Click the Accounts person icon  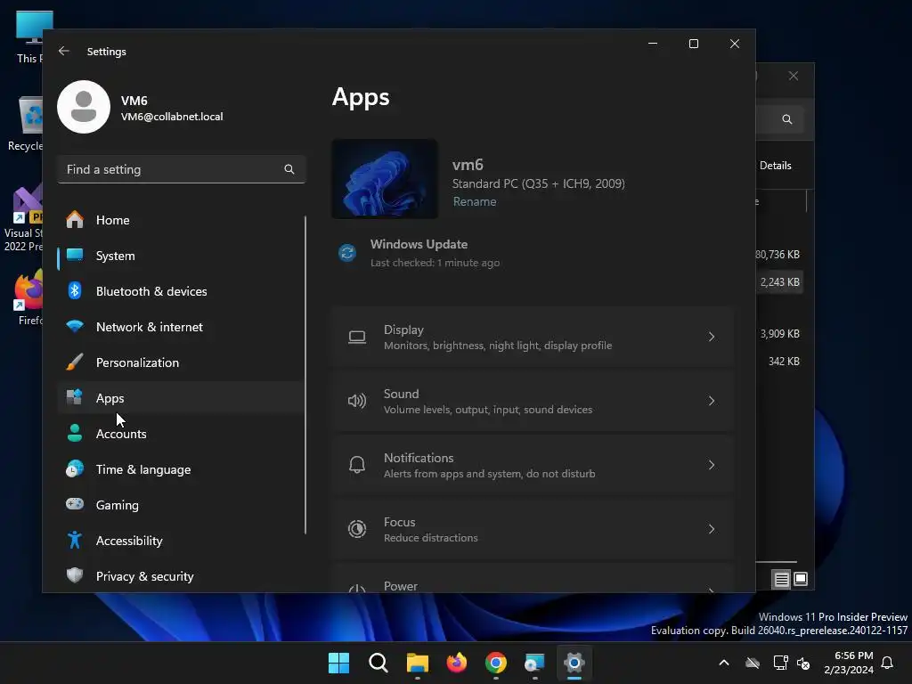click(x=75, y=433)
